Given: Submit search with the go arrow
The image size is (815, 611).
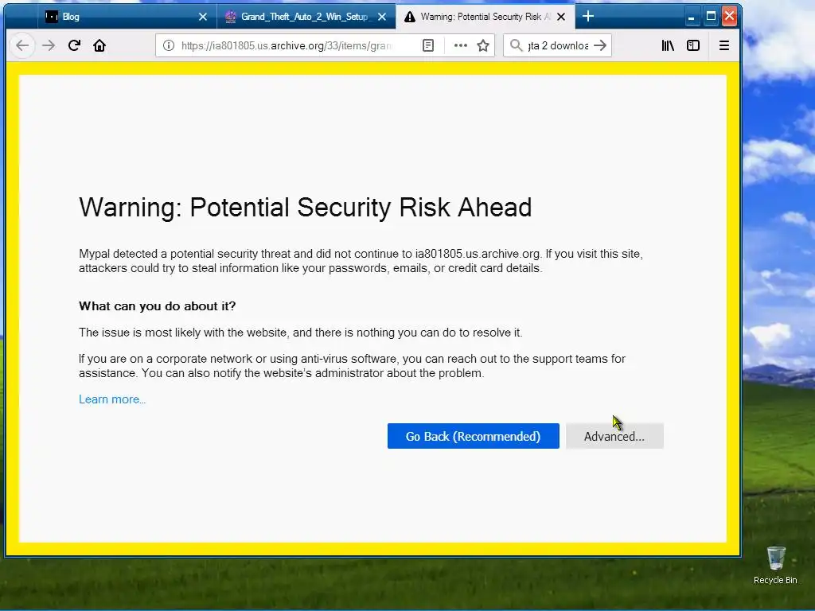Looking at the screenshot, I should click(600, 45).
